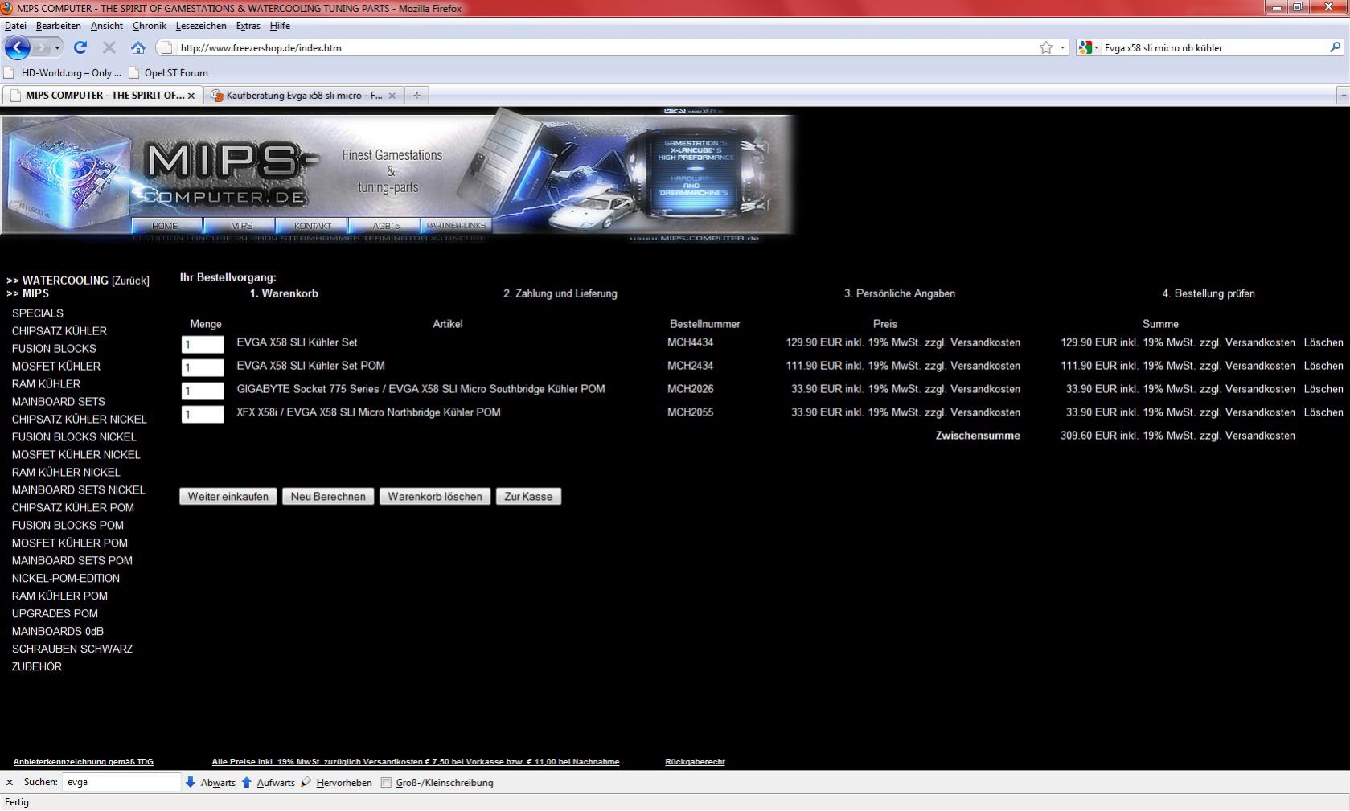Open the Opel ST Forum bookmark
The height and width of the screenshot is (811, 1350).
click(x=168, y=72)
